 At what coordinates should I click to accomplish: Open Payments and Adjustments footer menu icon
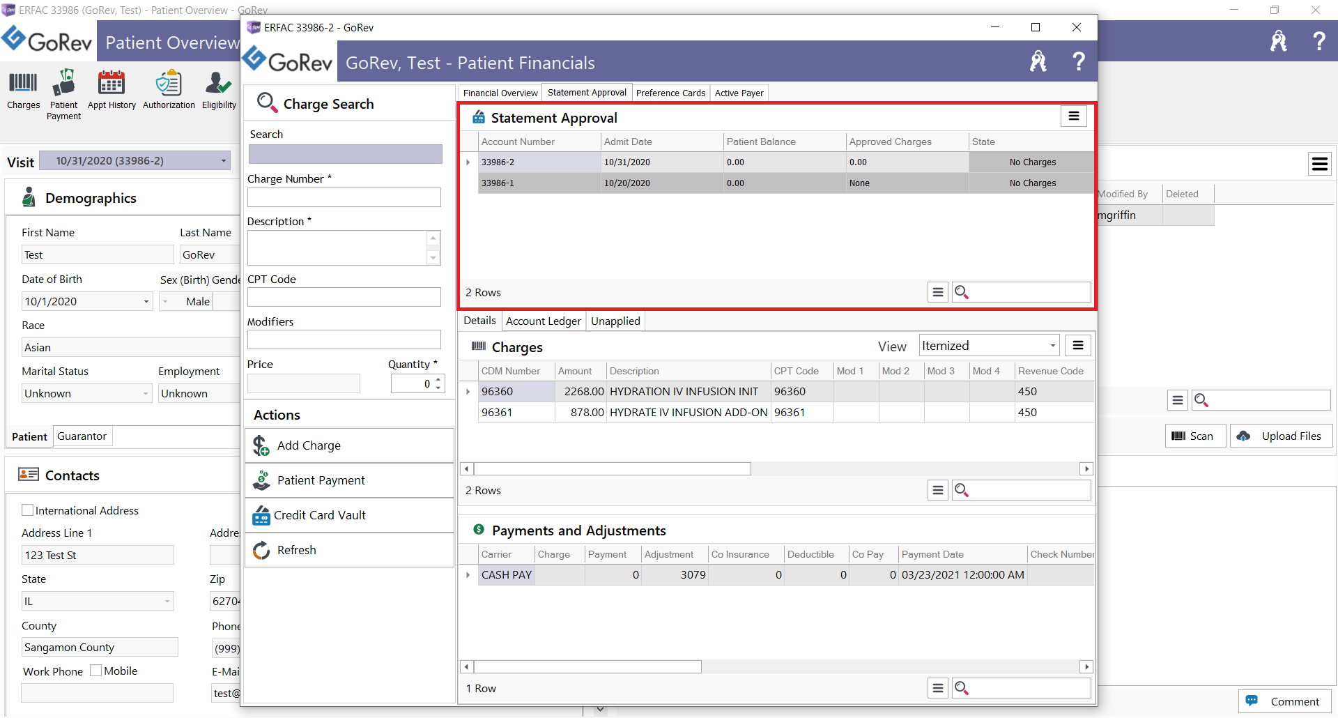click(938, 688)
